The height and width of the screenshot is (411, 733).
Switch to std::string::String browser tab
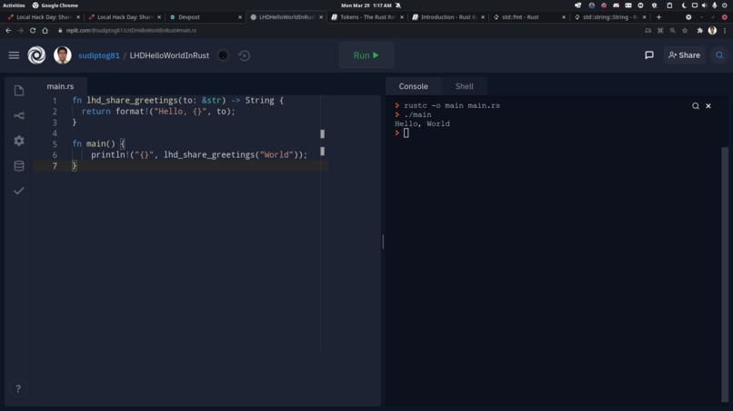609,17
